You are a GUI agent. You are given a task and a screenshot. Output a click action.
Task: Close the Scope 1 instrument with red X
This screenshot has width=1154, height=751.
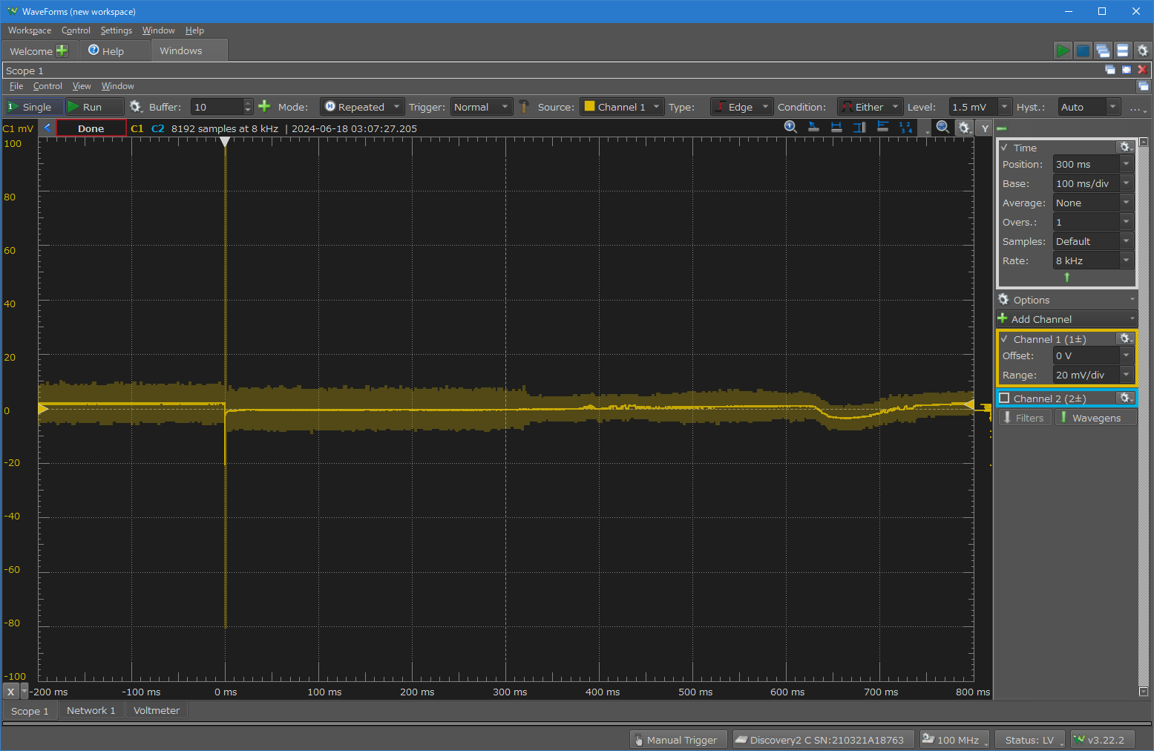pyautogui.click(x=1143, y=70)
